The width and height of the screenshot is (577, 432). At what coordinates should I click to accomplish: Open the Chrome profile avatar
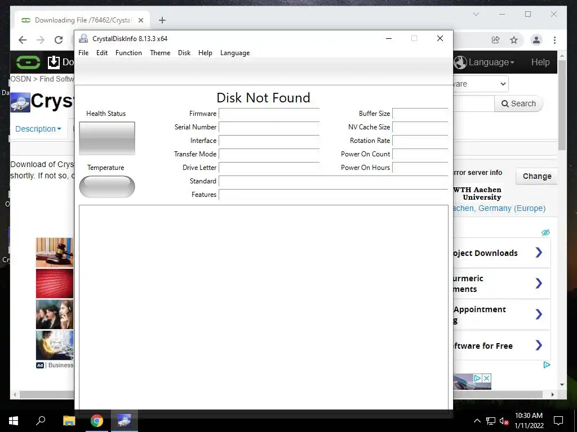click(536, 40)
